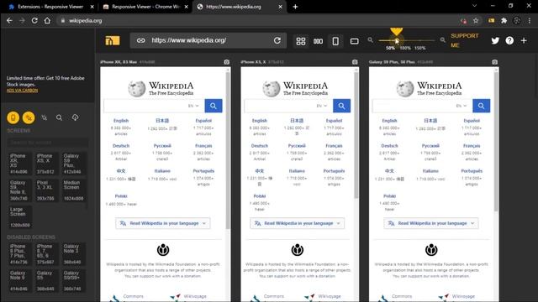Enable the iPhone 8 Plus, 7 Plus screen
Viewport: 538px width, 302px height.
[19, 254]
